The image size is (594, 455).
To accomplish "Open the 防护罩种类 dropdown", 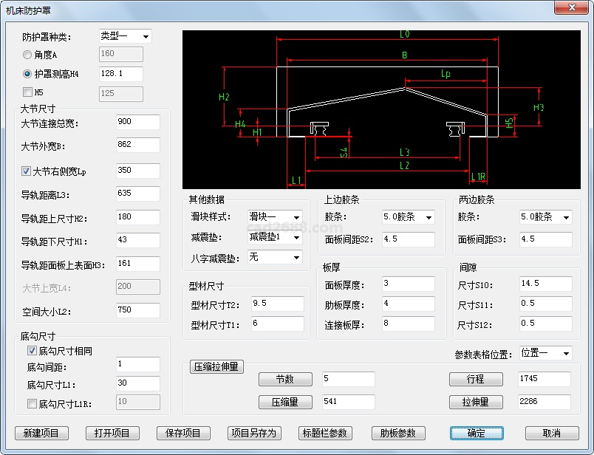I will (x=125, y=36).
